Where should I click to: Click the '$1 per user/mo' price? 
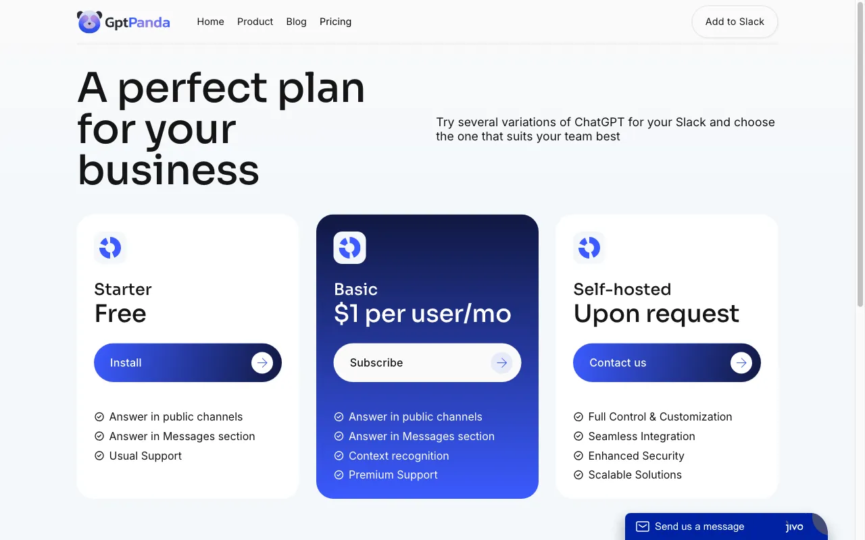[422, 314]
